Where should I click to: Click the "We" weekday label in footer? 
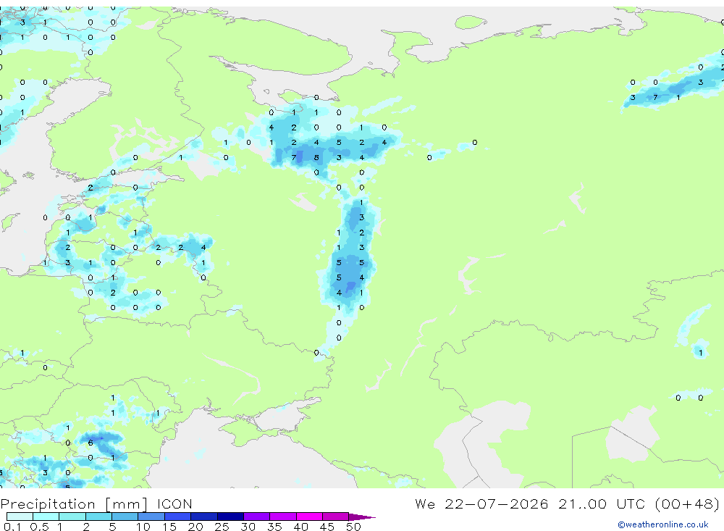(425, 503)
